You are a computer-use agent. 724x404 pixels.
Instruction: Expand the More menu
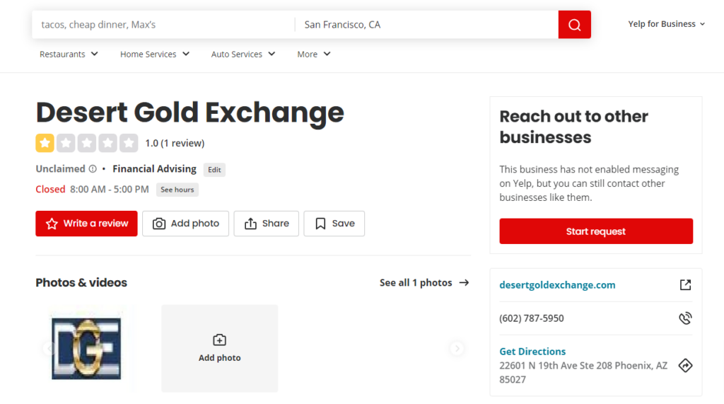[314, 54]
